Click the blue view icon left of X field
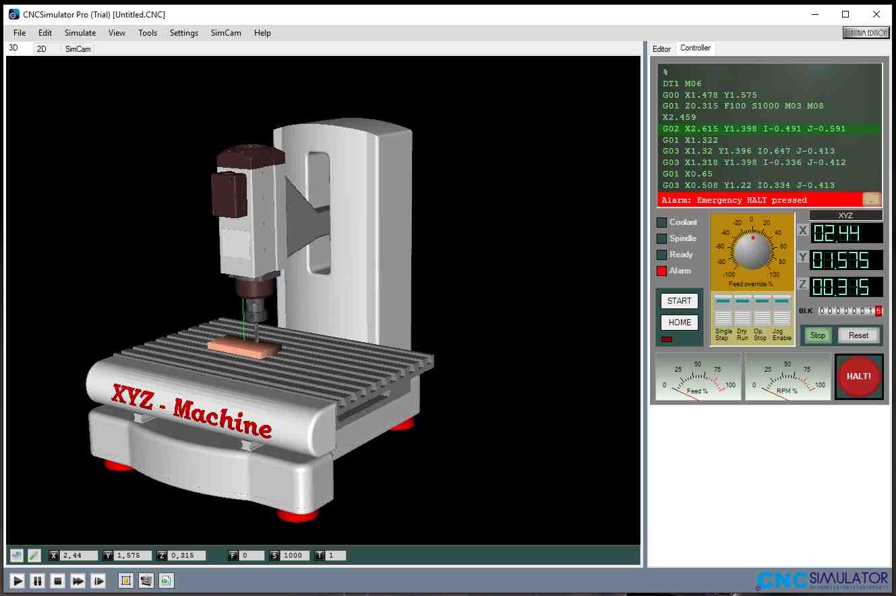This screenshot has height=596, width=896. point(17,556)
